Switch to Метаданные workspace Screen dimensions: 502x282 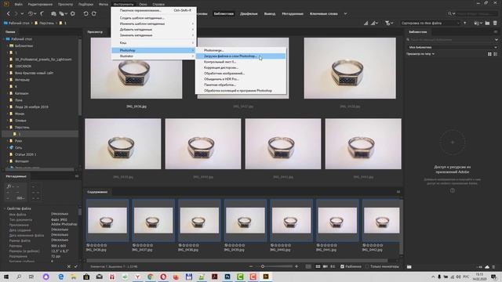coord(293,14)
